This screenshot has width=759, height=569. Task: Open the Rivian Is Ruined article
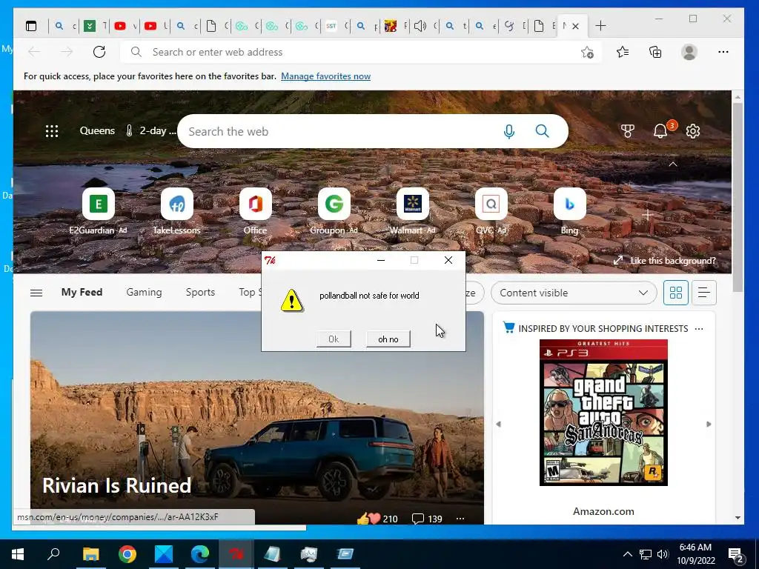(116, 485)
